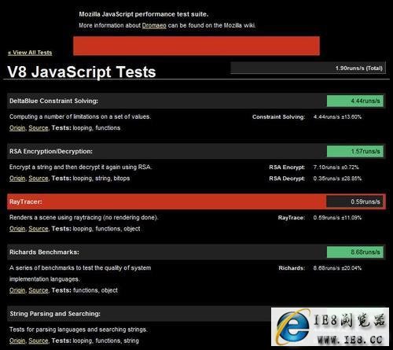Select the Richards Benchmarks header row
393x350 pixels.
point(196,252)
